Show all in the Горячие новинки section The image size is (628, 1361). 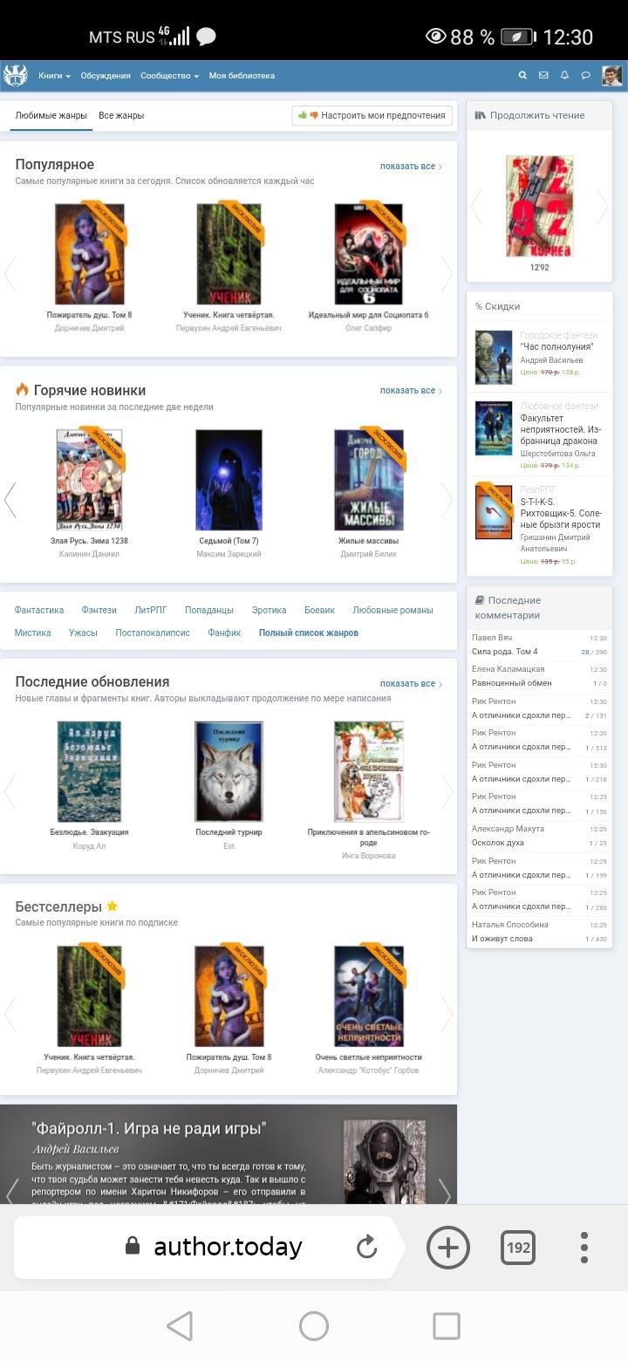click(411, 390)
